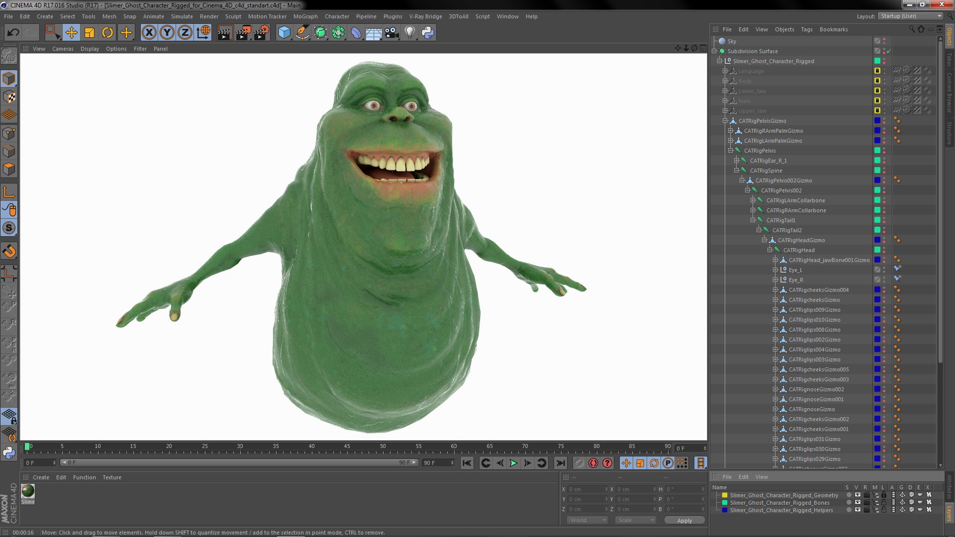The height and width of the screenshot is (537, 955).
Task: Collapse CATRigSpine node
Action: click(x=737, y=171)
